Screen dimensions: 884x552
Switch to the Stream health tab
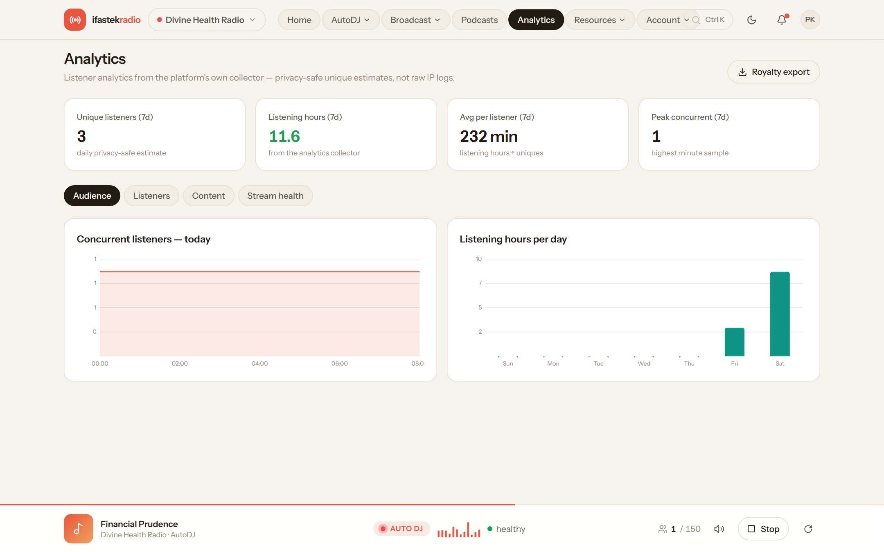pyautogui.click(x=275, y=195)
